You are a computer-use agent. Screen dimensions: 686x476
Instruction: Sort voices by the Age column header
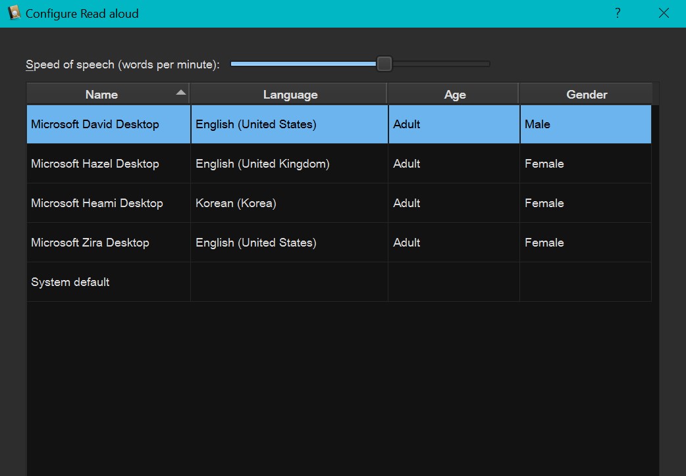click(x=454, y=95)
